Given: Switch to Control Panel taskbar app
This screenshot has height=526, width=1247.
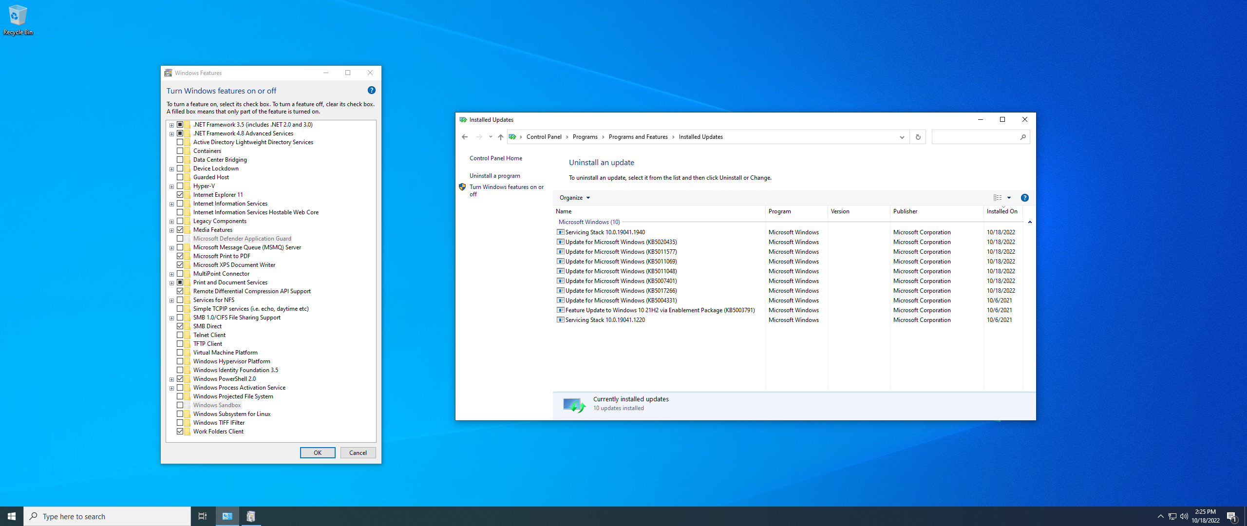Looking at the screenshot, I should (x=227, y=516).
